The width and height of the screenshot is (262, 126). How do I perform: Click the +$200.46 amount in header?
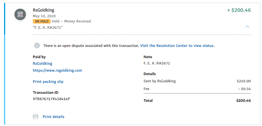click(239, 10)
